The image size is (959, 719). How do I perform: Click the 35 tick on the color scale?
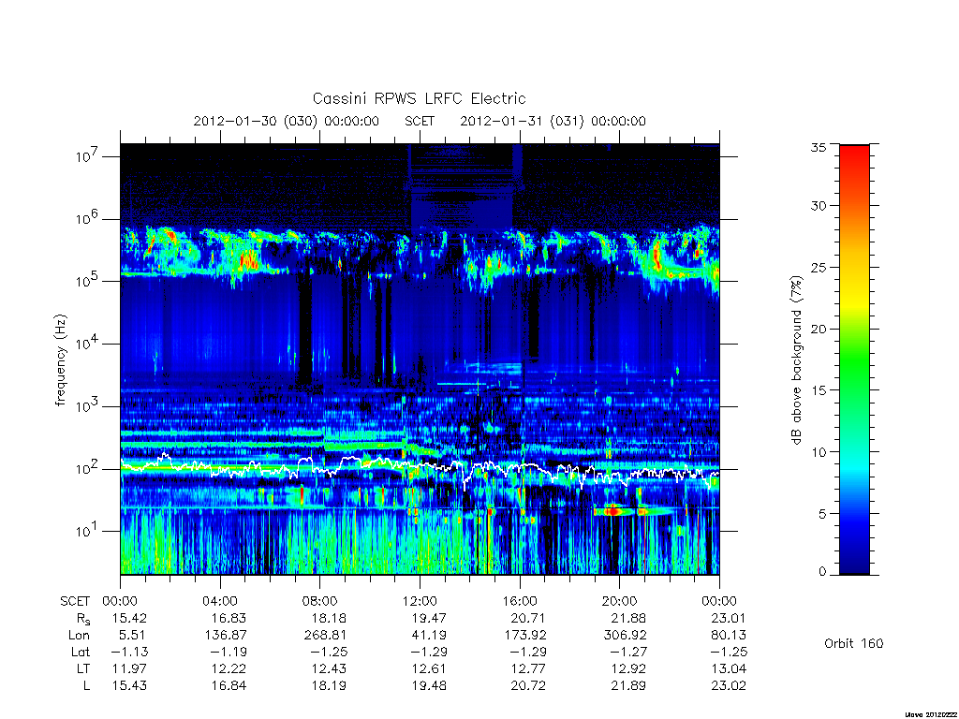[819, 147]
